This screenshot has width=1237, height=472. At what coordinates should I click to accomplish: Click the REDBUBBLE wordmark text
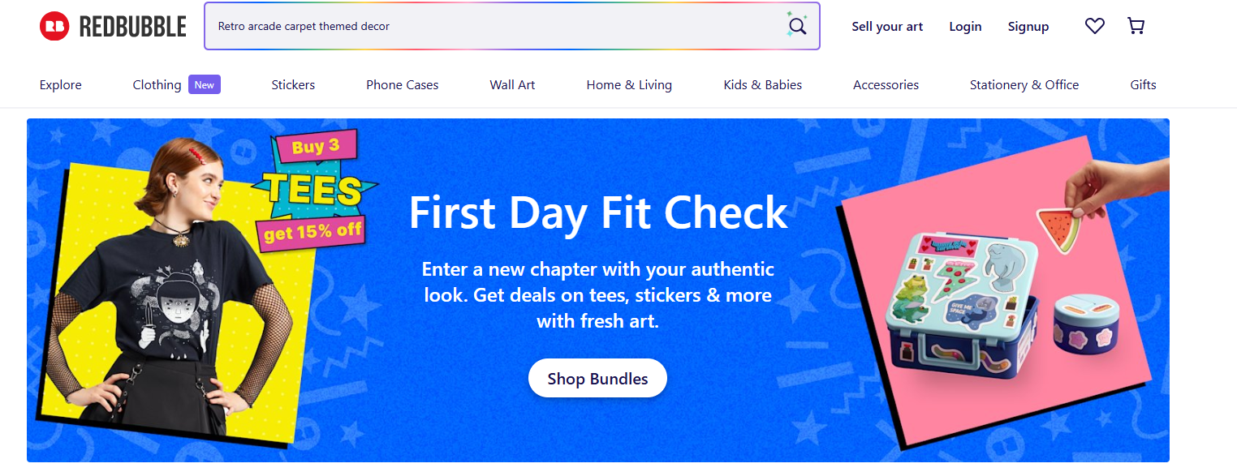pos(132,27)
